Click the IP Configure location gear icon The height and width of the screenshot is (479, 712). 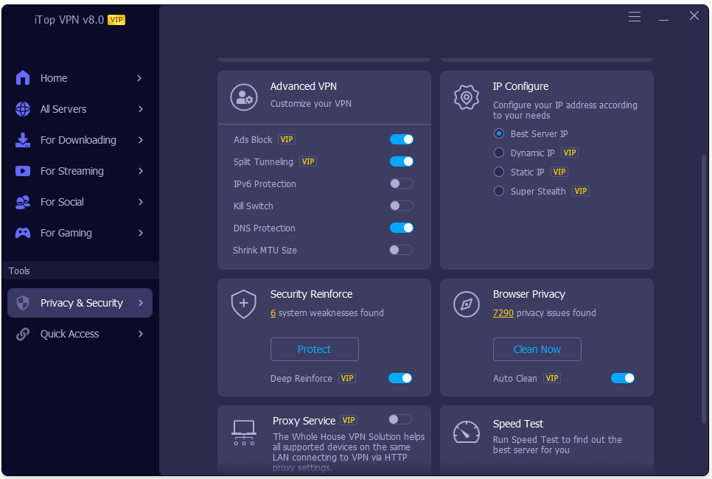467,97
